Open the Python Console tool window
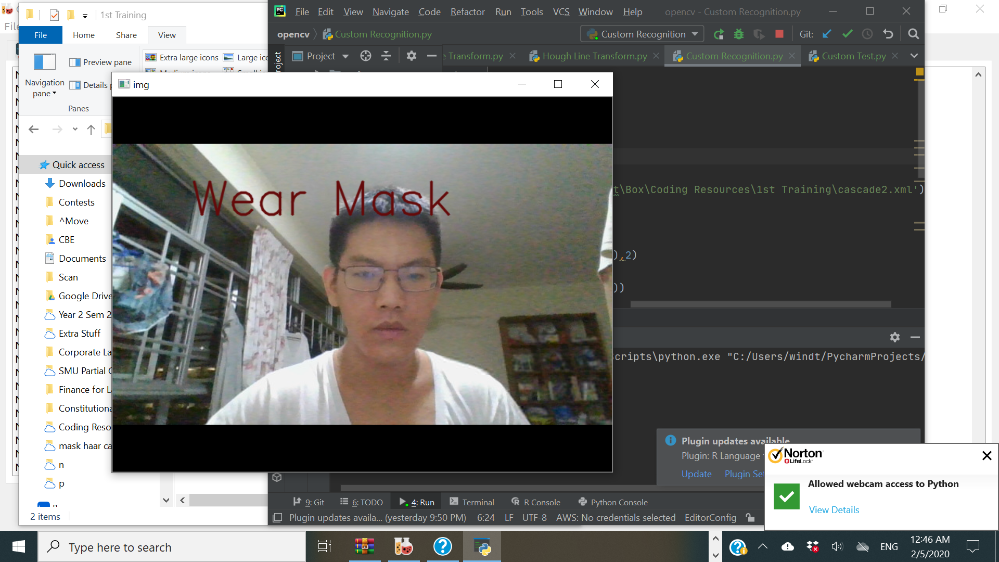Screen dimensions: 999x562 click(x=613, y=502)
